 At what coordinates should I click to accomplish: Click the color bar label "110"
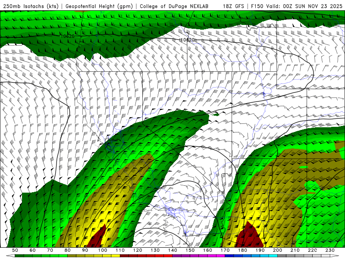click(x=120, y=250)
